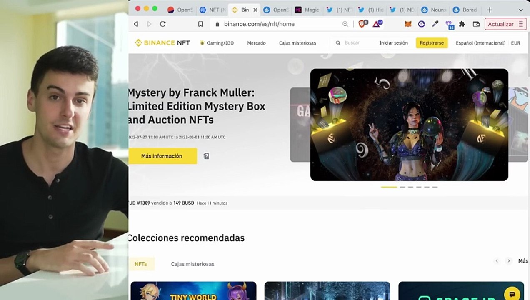Bookmark this page with the bookmark icon
This screenshot has width=530, height=300.
coord(200,24)
